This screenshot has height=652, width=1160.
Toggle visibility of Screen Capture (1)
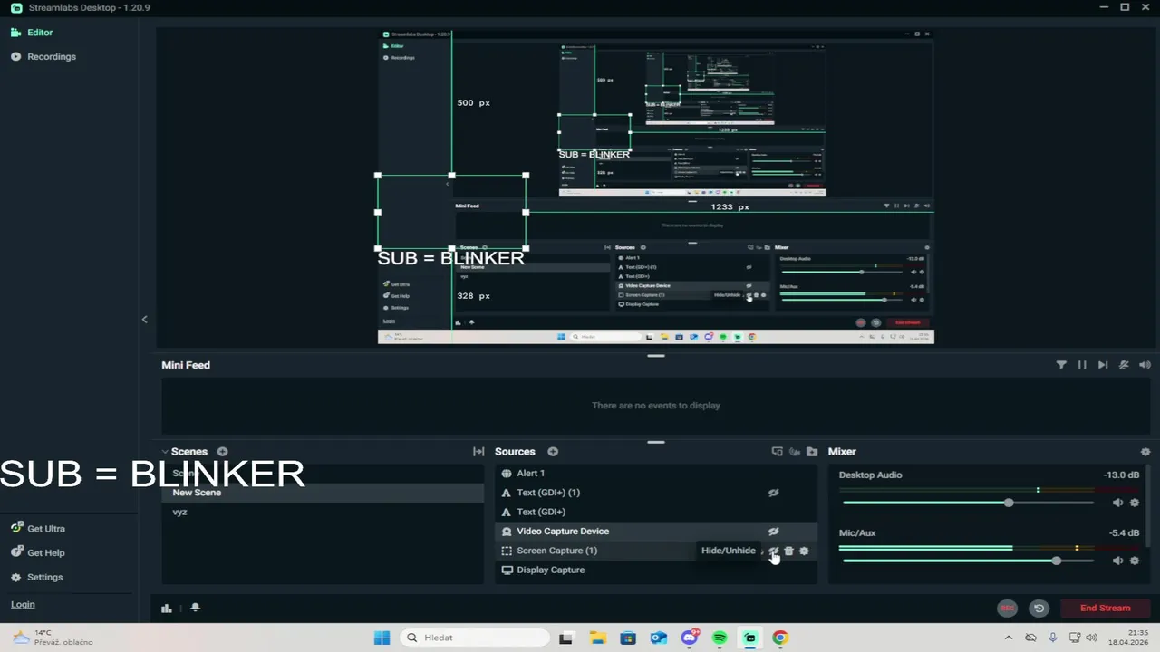tap(774, 551)
